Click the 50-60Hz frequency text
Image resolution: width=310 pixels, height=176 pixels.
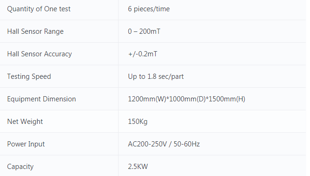187,144
